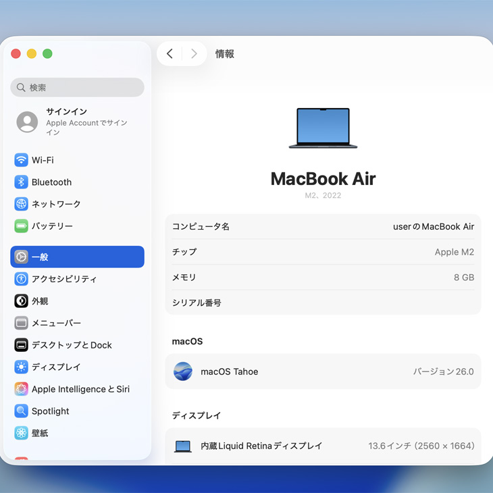The image size is (493, 493).
Task: Click the forward chevron button
Action: tap(194, 54)
